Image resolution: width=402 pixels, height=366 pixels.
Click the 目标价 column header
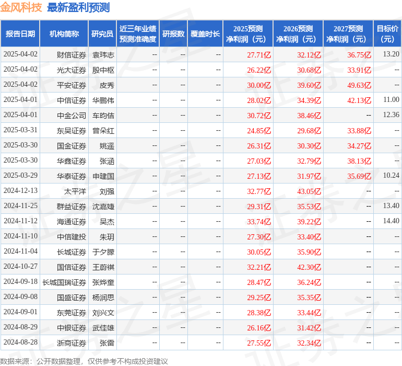click(x=387, y=34)
